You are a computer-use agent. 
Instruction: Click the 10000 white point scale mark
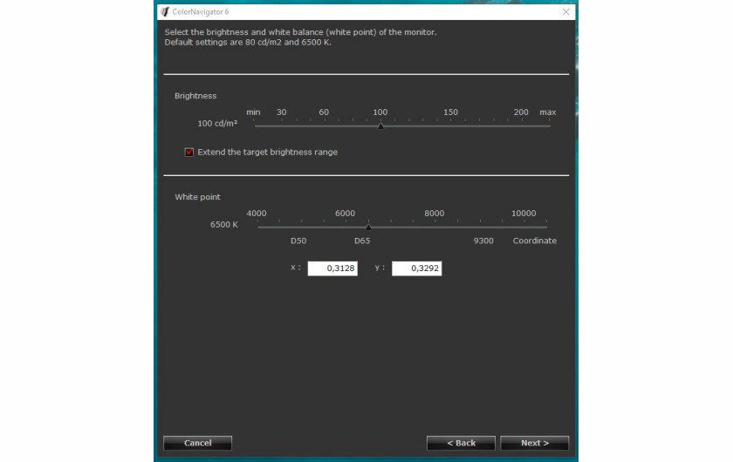click(x=524, y=213)
